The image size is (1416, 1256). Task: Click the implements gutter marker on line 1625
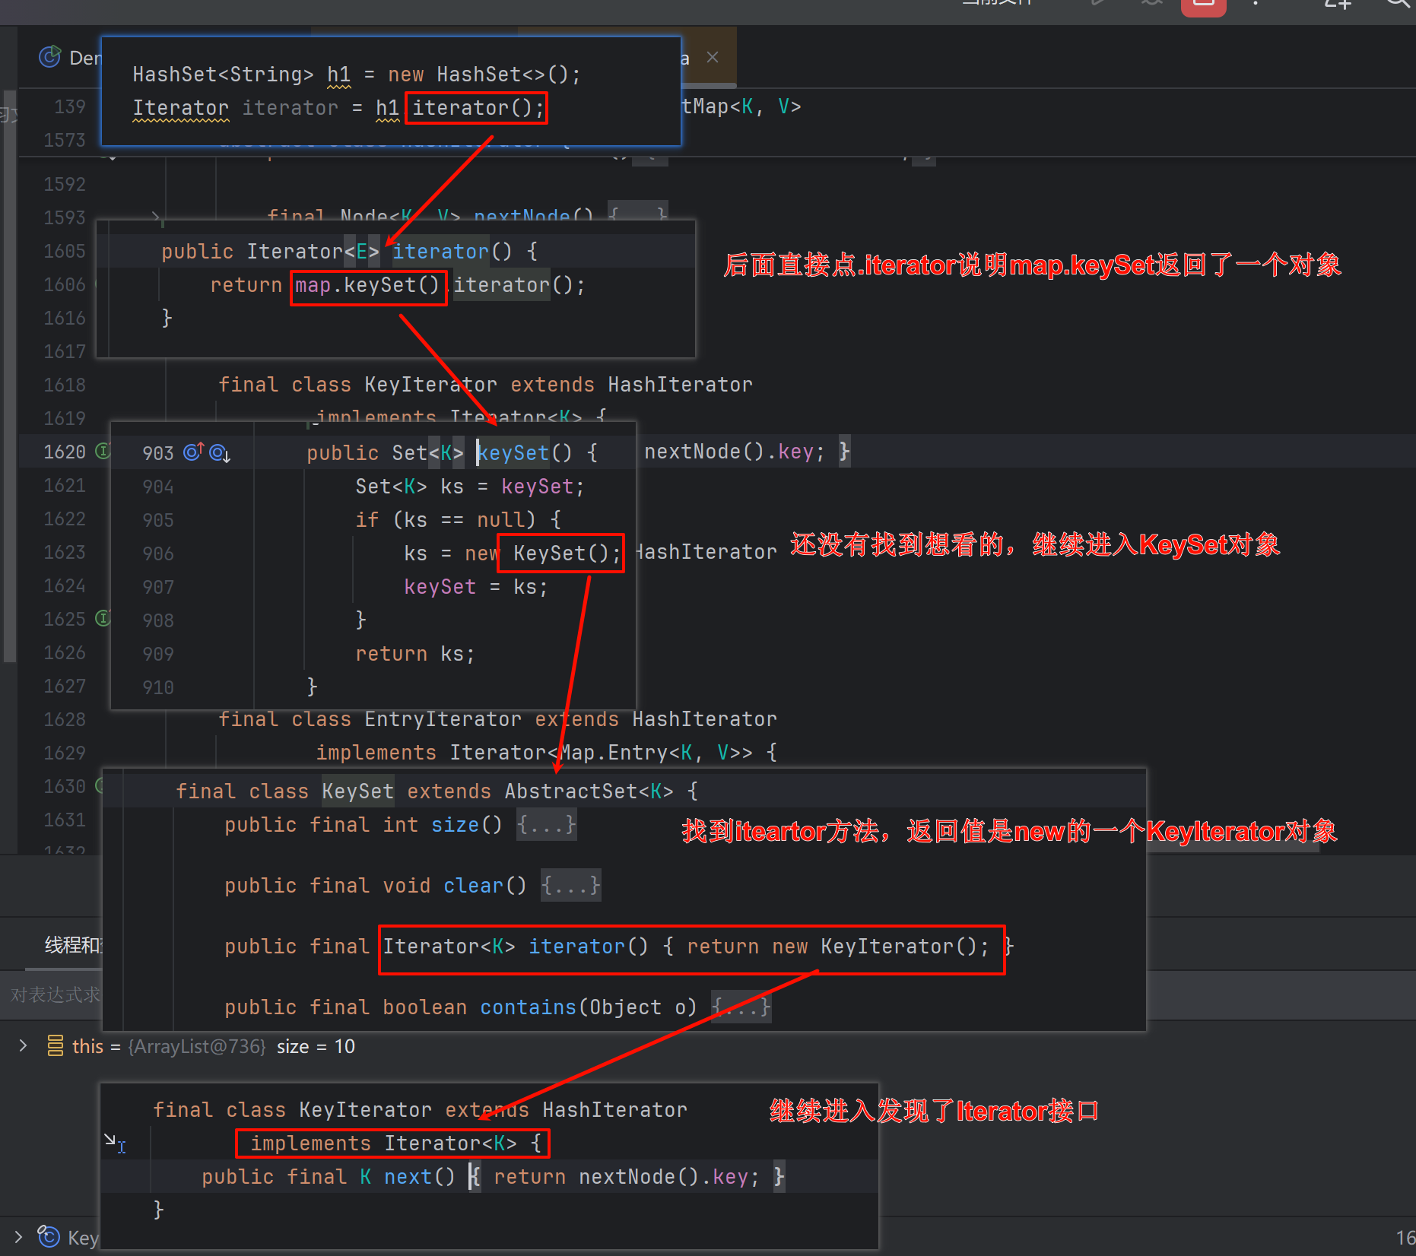(x=103, y=618)
